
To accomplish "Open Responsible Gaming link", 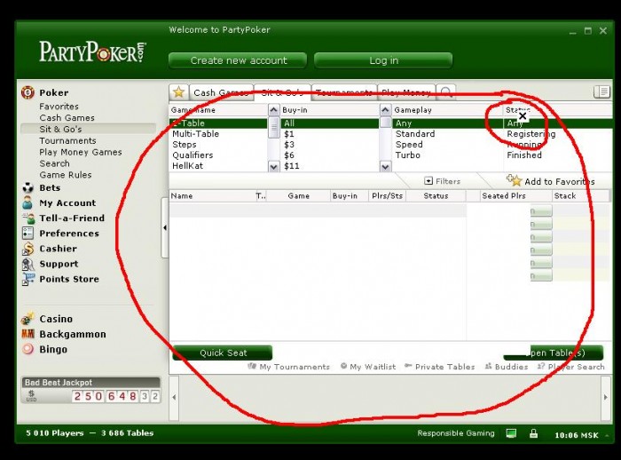I will (456, 433).
